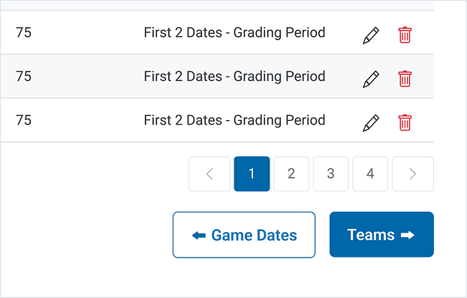Navigate to page 4 in pagination
The width and height of the screenshot is (467, 298).
[x=370, y=174]
